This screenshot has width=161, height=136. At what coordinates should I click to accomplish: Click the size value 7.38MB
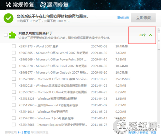click(x=121, y=60)
